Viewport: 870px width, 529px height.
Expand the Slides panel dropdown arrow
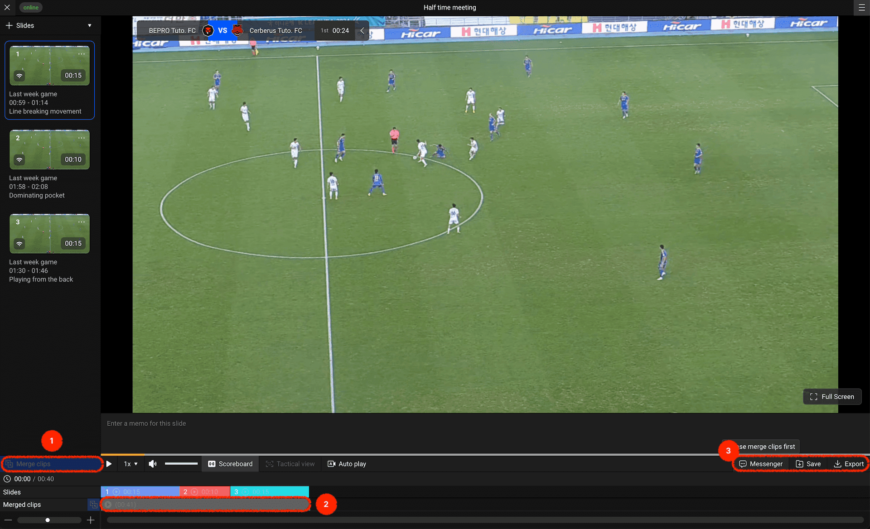coord(89,25)
